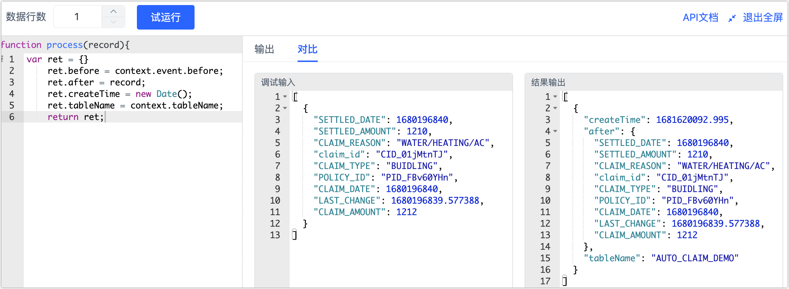Collapse line 2 object in 结果输出 panel
The height and width of the screenshot is (289, 789).
coord(555,108)
